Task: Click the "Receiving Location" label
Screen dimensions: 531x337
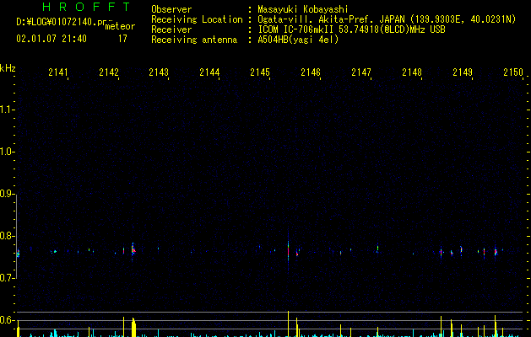Action: pos(197,19)
